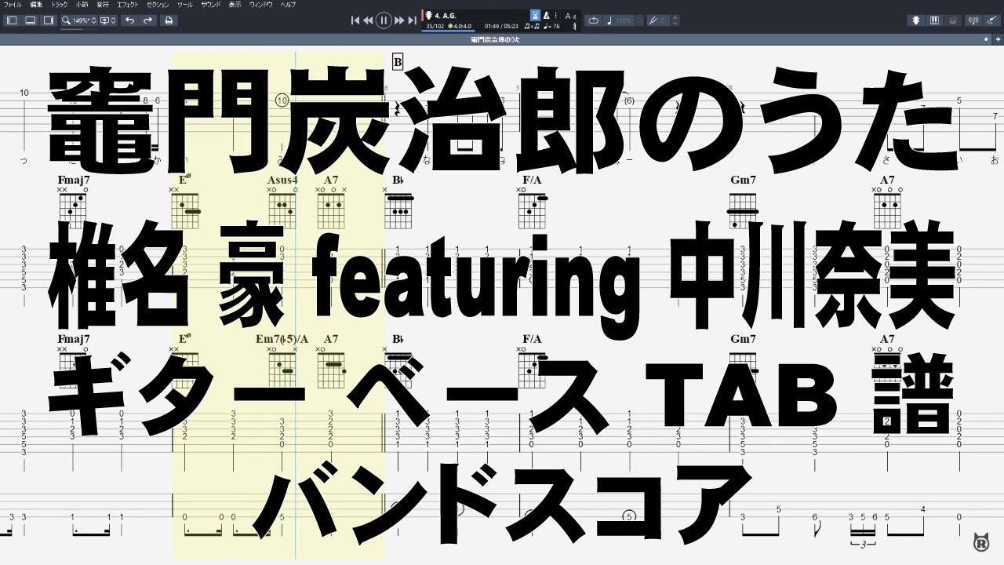Open the 表示 menu
1004x565 pixels.
click(x=235, y=5)
